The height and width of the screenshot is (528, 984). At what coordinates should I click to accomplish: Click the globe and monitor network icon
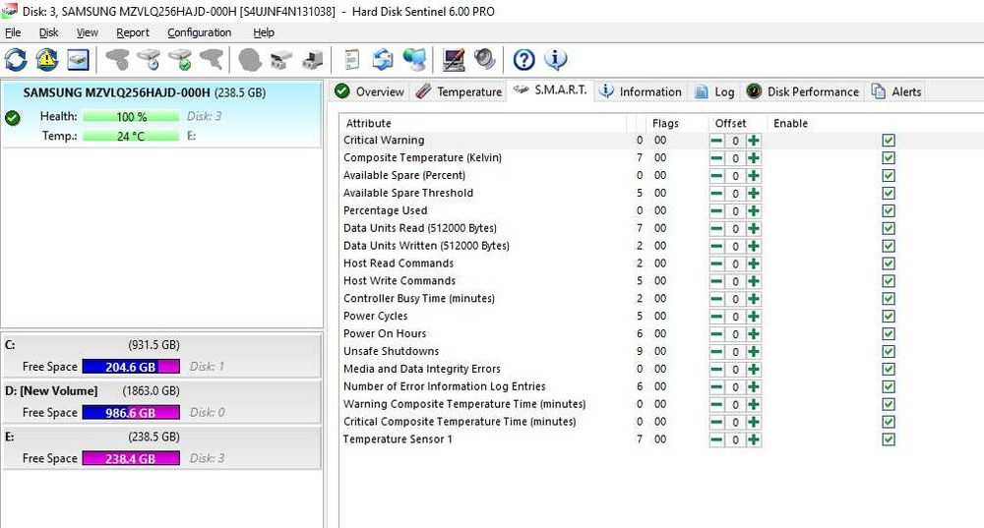pos(414,60)
